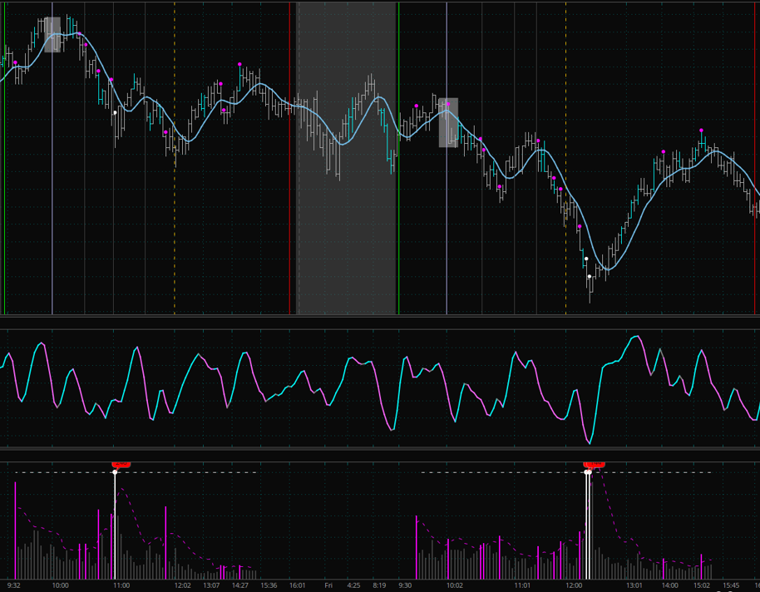The image size is (760, 592).
Task: Click the 9:32 label on the time axis
Action: 14,585
